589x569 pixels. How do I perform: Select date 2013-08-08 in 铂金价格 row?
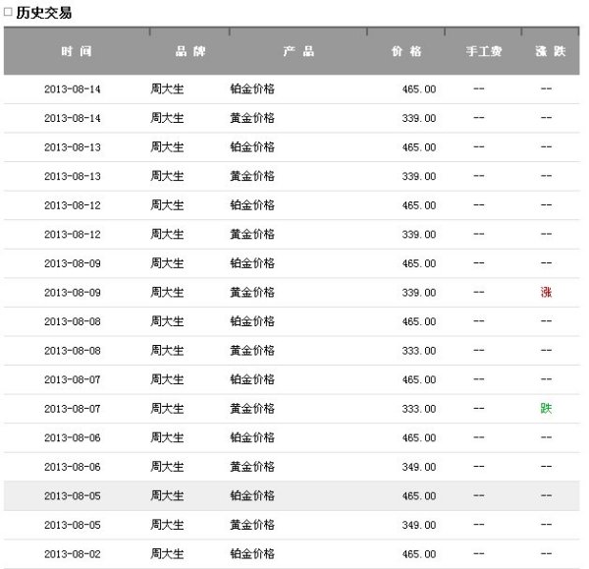(x=73, y=321)
